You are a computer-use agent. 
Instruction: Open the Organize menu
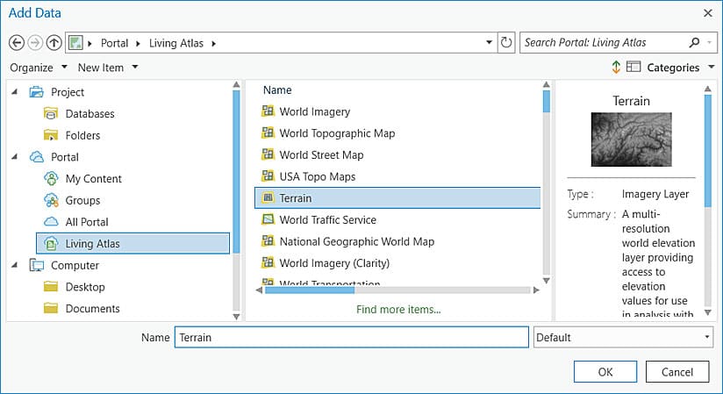pos(39,68)
